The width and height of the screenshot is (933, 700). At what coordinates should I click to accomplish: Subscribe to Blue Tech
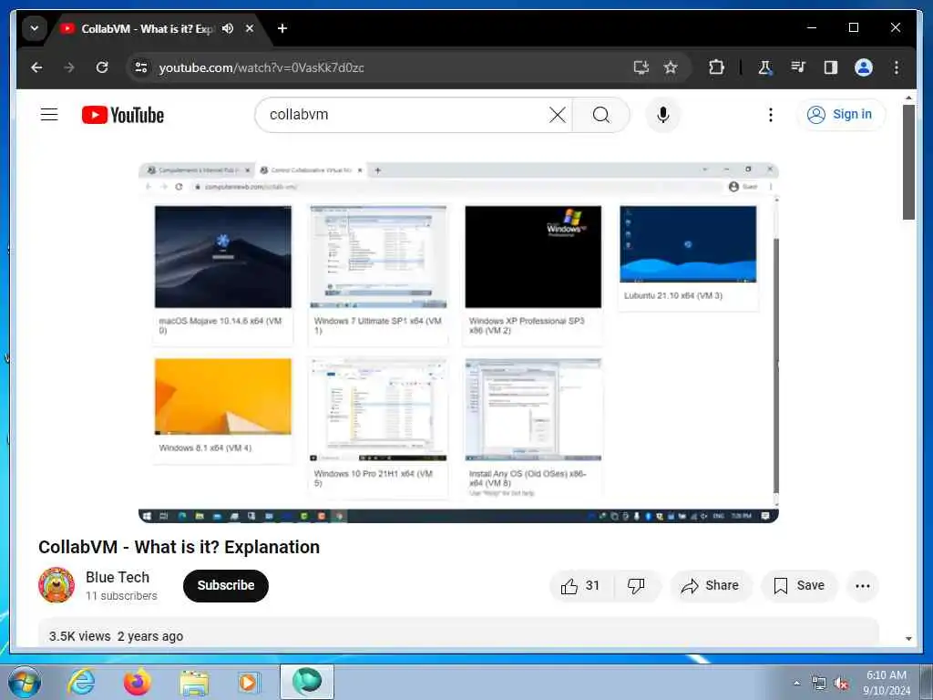click(x=226, y=586)
